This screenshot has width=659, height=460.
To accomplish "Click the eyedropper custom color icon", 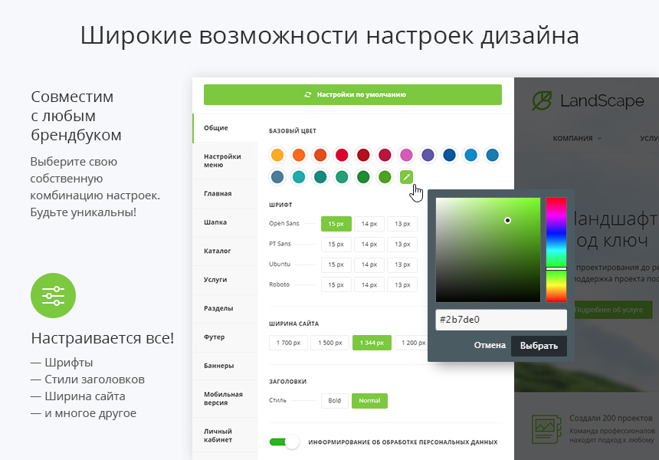I will [407, 177].
